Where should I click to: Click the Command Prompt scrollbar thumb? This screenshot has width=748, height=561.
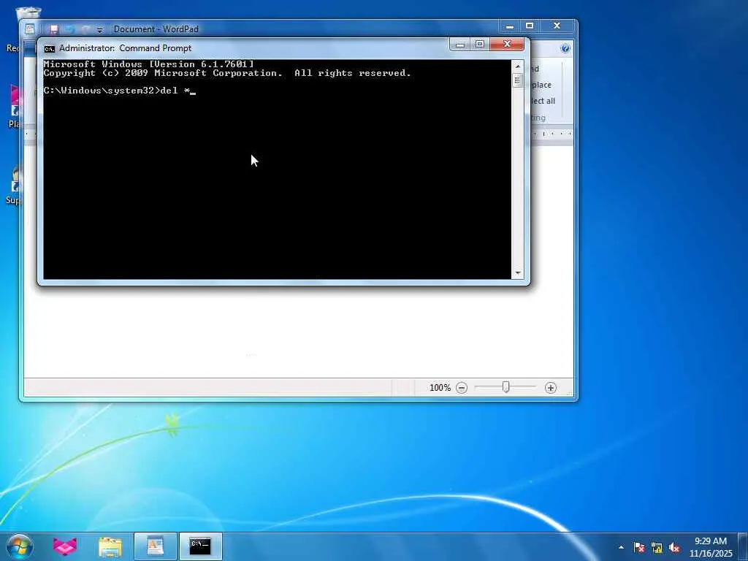(x=518, y=80)
